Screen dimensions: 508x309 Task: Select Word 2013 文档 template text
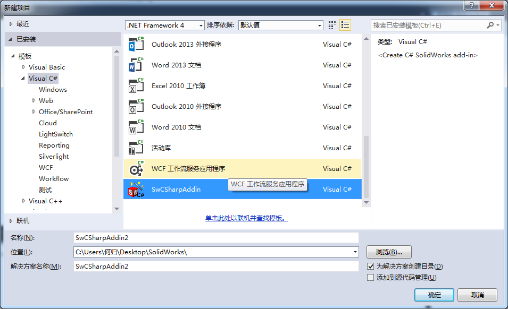pos(176,65)
